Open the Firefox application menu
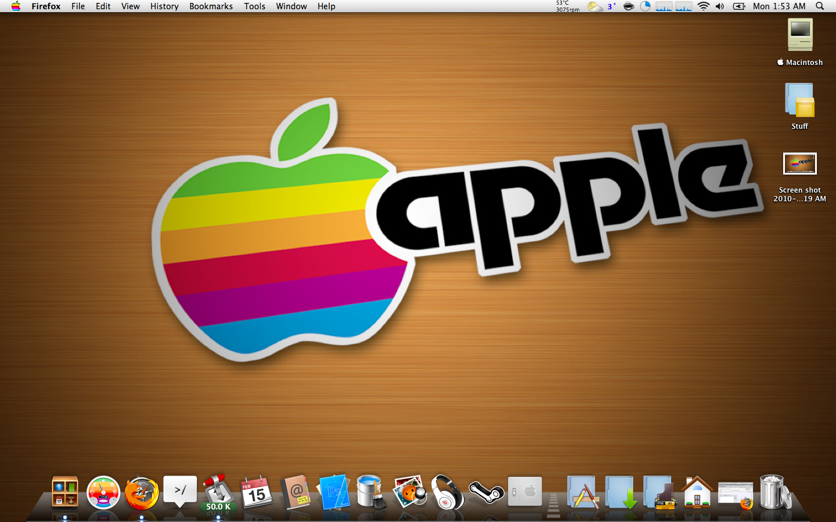Image resolution: width=836 pixels, height=522 pixels. [x=46, y=6]
